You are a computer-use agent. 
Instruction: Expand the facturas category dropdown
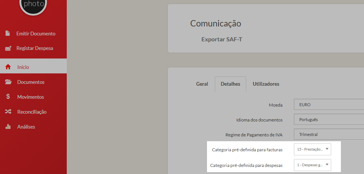[x=312, y=149]
